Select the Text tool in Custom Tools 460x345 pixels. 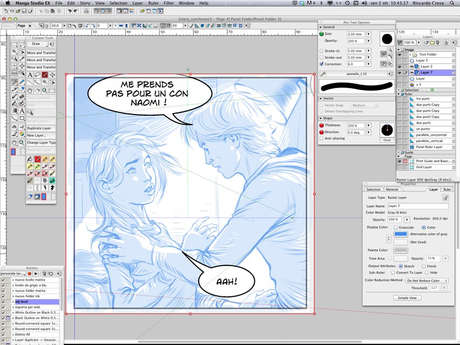coord(30,75)
